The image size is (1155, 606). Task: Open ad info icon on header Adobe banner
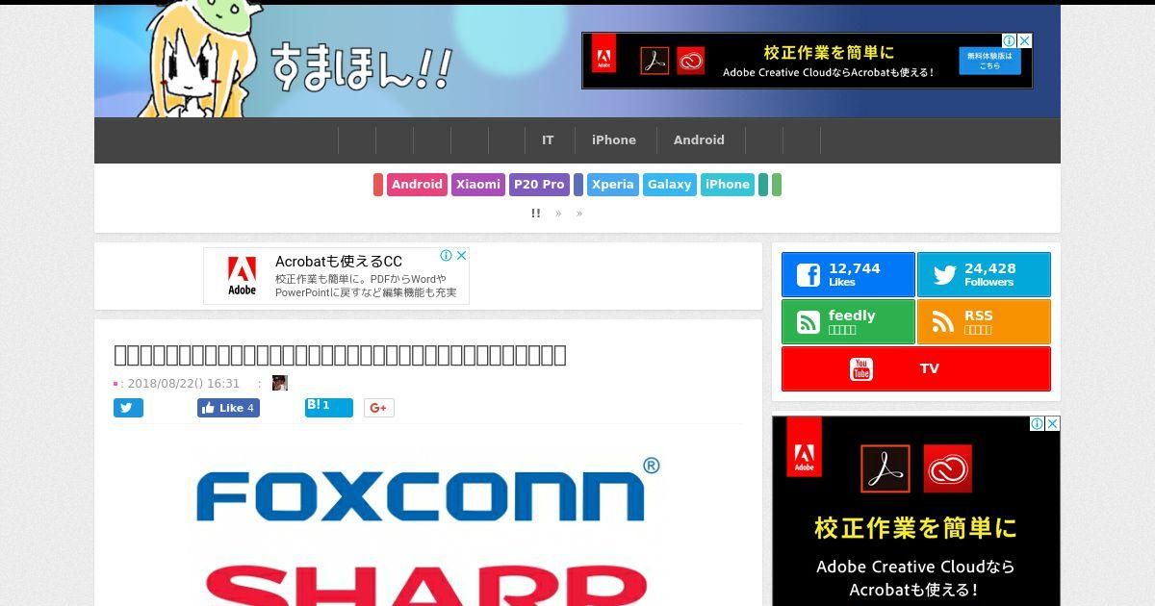click(x=1010, y=40)
